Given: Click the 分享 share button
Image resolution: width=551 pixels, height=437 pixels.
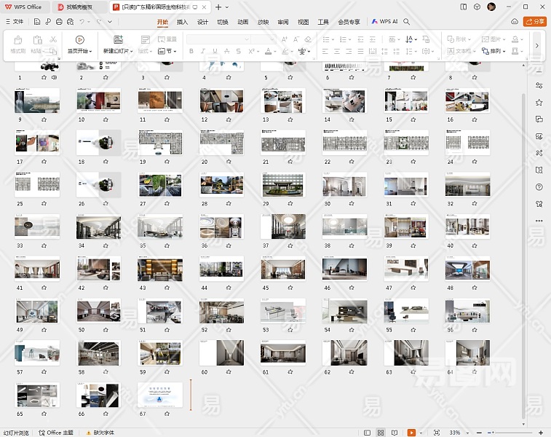Looking at the screenshot, I should [535, 22].
